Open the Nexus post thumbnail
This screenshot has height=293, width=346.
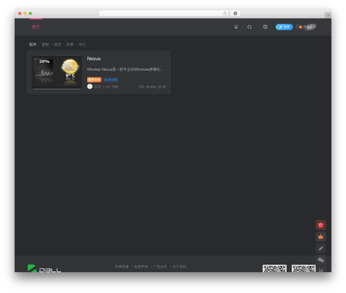57,72
